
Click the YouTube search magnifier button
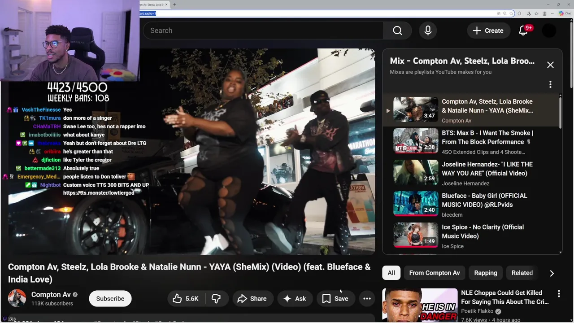coord(397,31)
